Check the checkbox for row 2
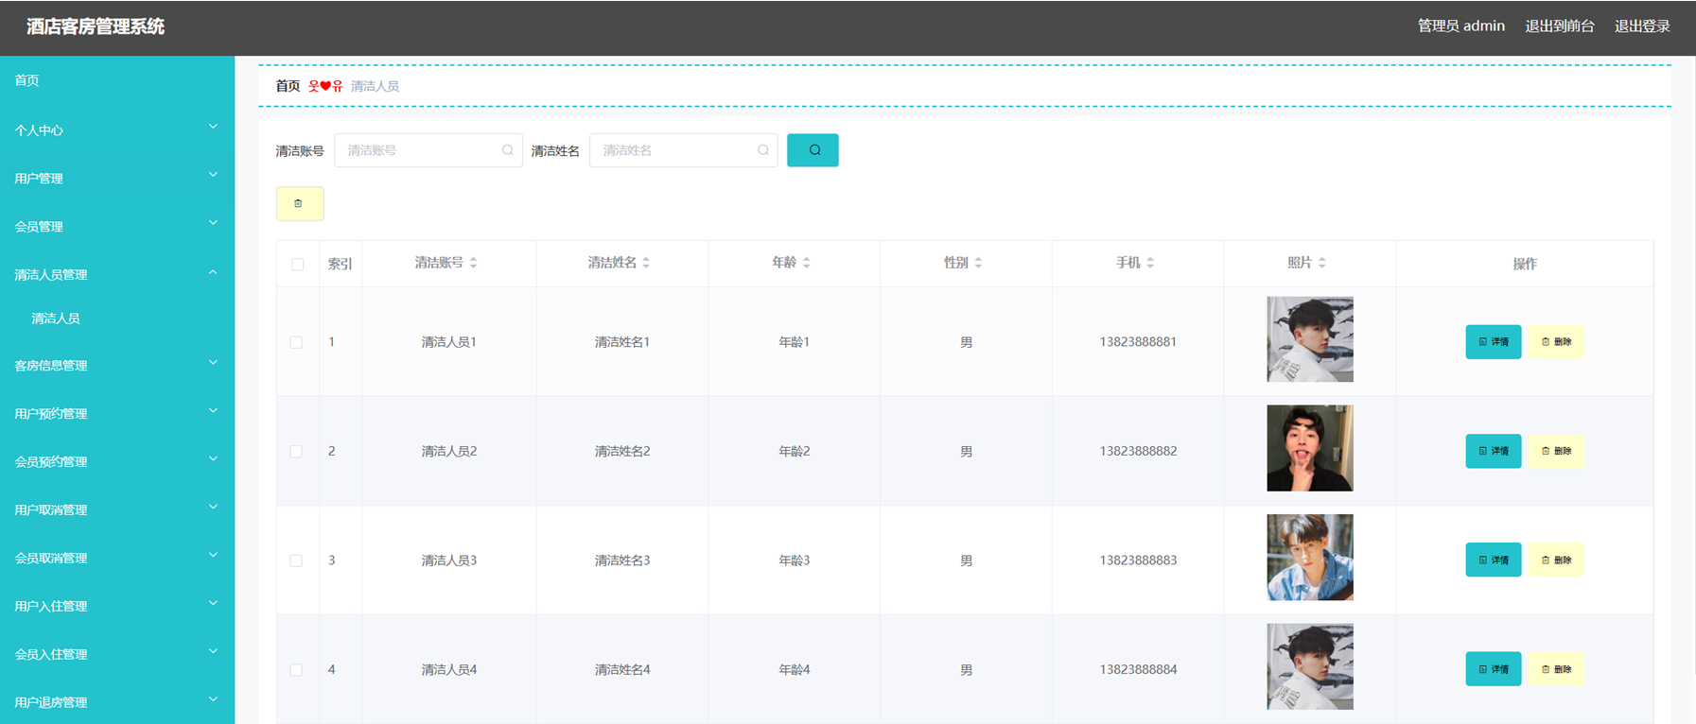The width and height of the screenshot is (1696, 724). (x=296, y=452)
